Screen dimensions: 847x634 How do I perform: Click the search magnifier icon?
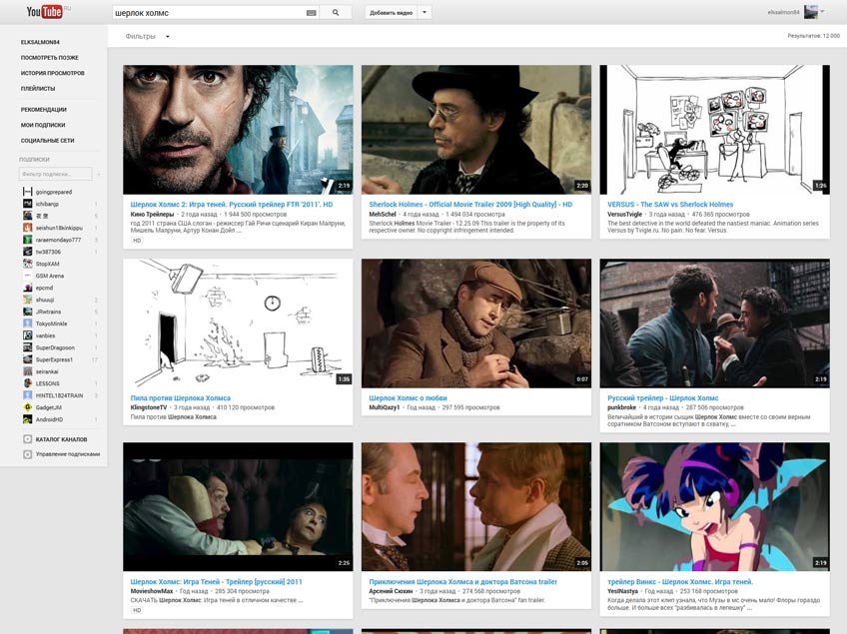click(x=333, y=11)
